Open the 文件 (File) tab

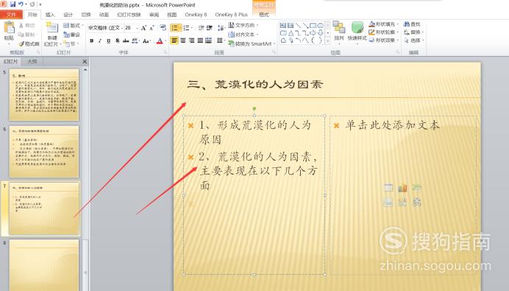pos(11,14)
